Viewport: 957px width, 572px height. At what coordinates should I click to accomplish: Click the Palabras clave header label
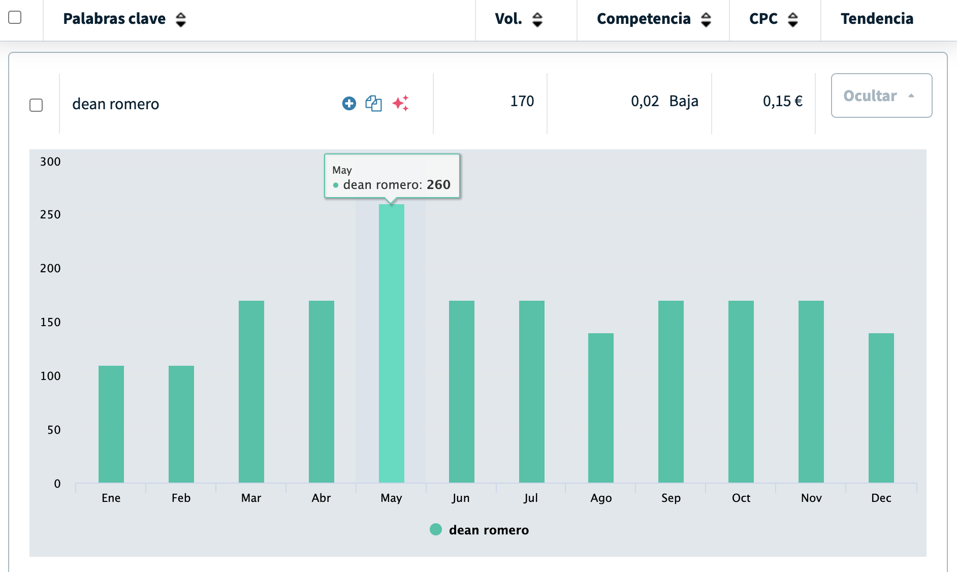114,19
